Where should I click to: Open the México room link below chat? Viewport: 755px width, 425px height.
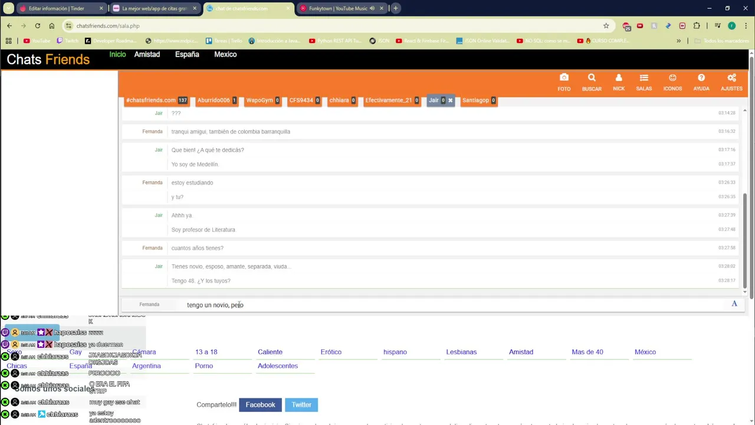coord(645,352)
